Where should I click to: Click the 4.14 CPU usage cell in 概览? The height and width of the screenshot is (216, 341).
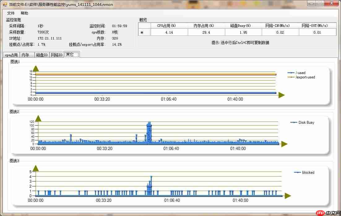169,32
